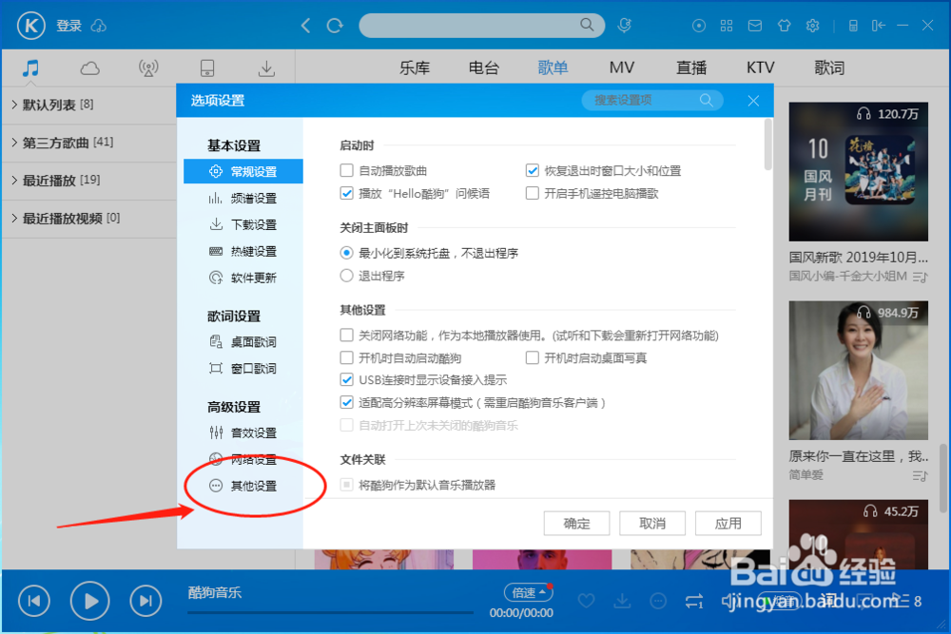Select 退出程序 radio option
Viewport: 951px width, 634px height.
pos(346,276)
